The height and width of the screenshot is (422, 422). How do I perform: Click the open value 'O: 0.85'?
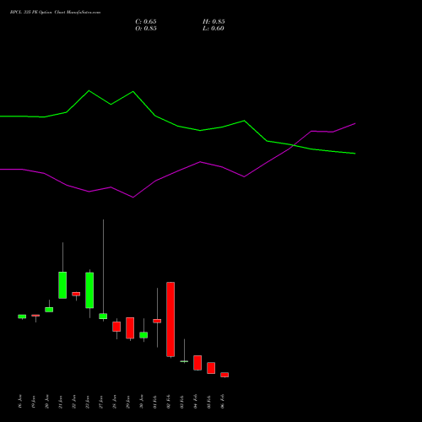point(146,29)
